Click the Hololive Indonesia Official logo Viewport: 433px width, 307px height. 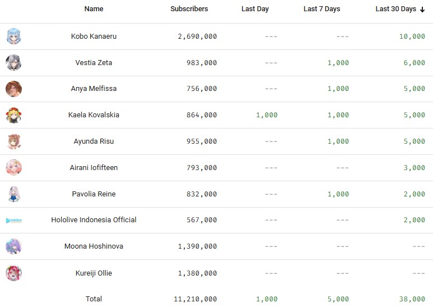13,221
